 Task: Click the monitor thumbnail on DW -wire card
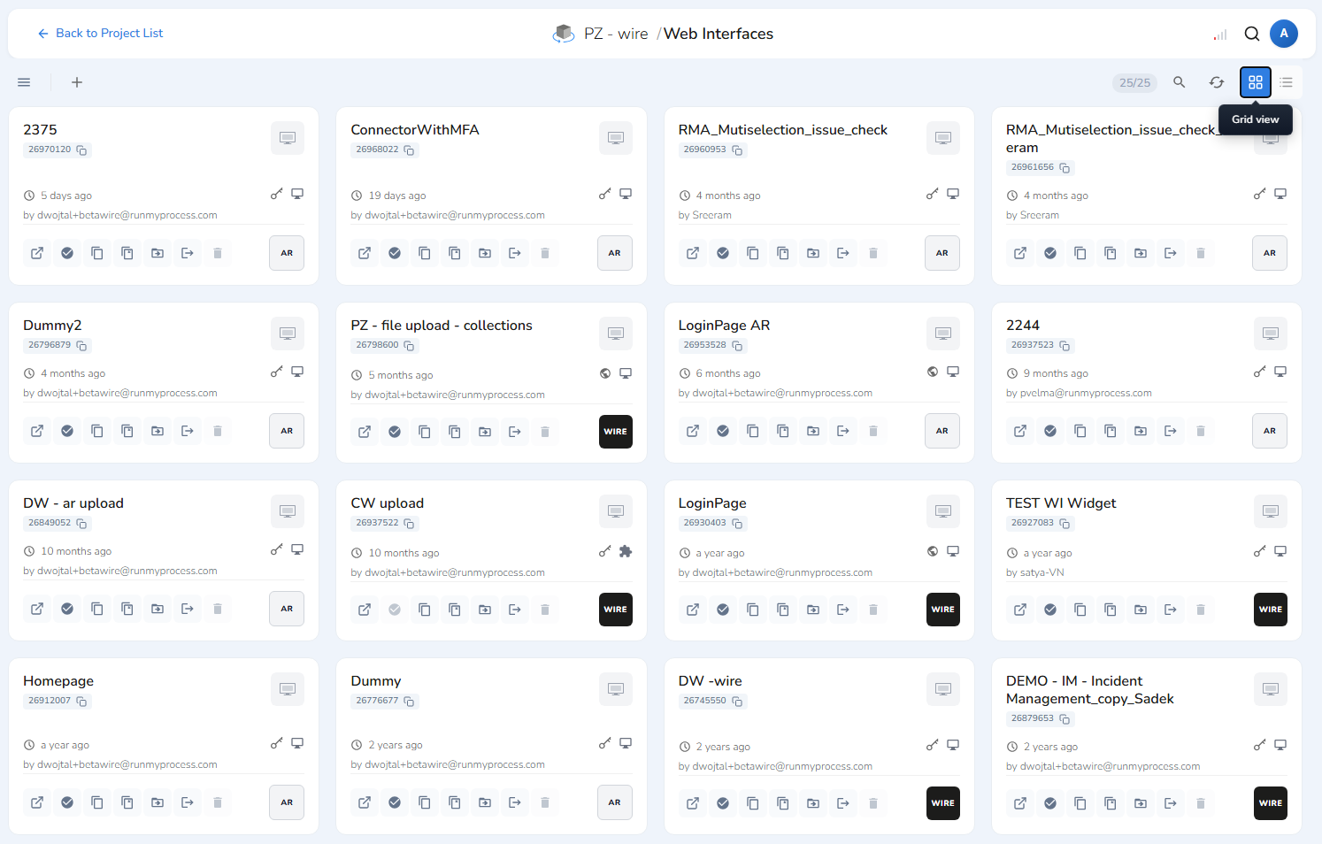tap(943, 689)
